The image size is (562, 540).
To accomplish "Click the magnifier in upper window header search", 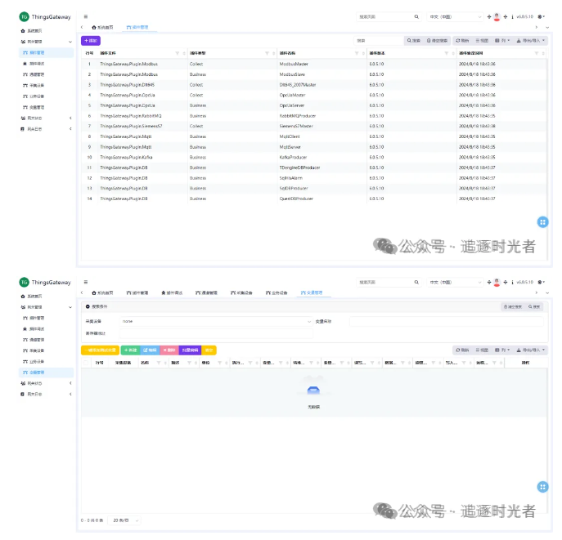I will pos(416,17).
